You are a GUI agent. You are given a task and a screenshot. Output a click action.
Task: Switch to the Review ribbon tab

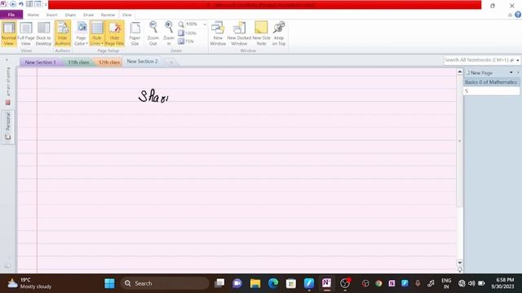(x=108, y=15)
